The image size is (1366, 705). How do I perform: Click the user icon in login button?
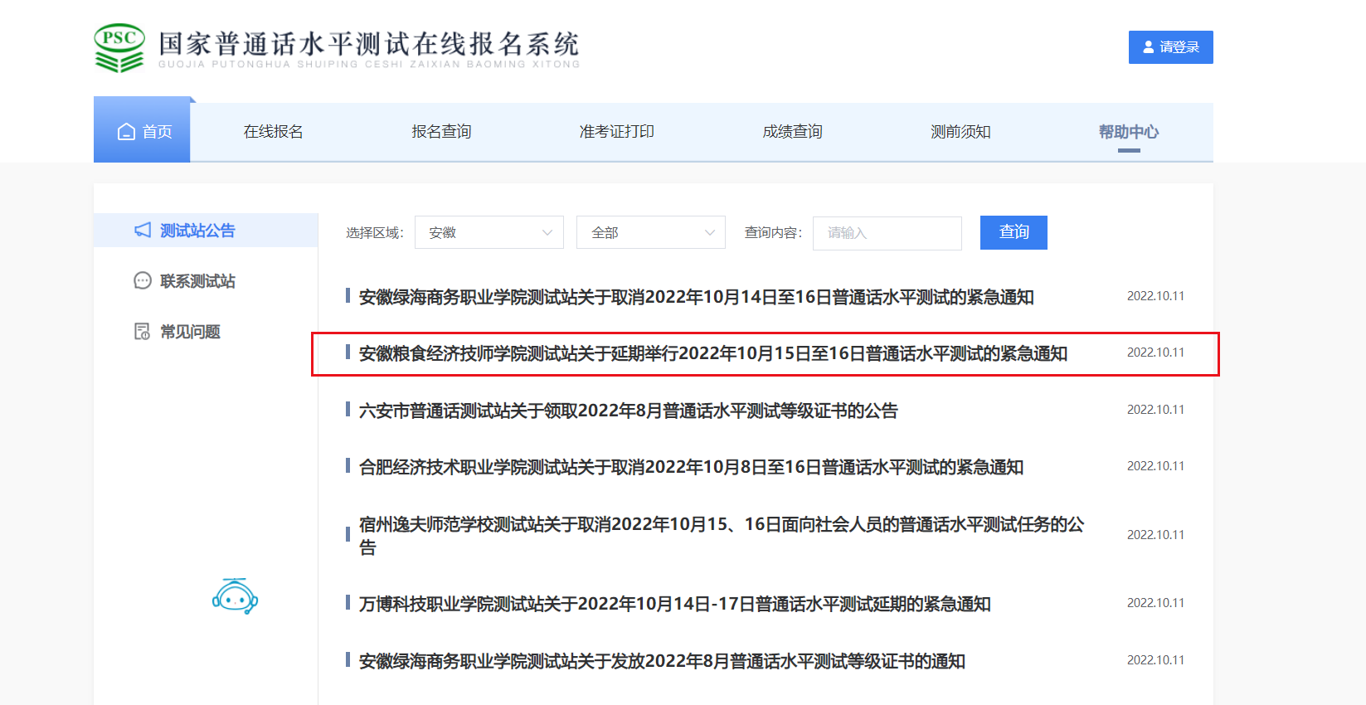coord(1149,47)
